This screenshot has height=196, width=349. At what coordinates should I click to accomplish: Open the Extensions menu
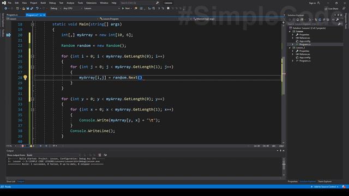point(92,3)
